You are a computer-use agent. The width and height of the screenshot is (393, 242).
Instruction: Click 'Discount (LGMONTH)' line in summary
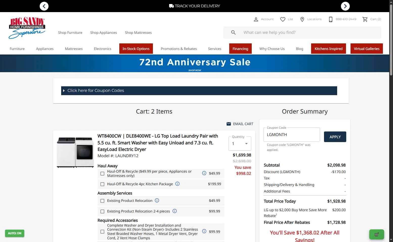tap(305, 172)
